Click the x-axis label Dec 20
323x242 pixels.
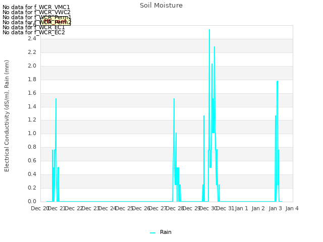coord(40,208)
